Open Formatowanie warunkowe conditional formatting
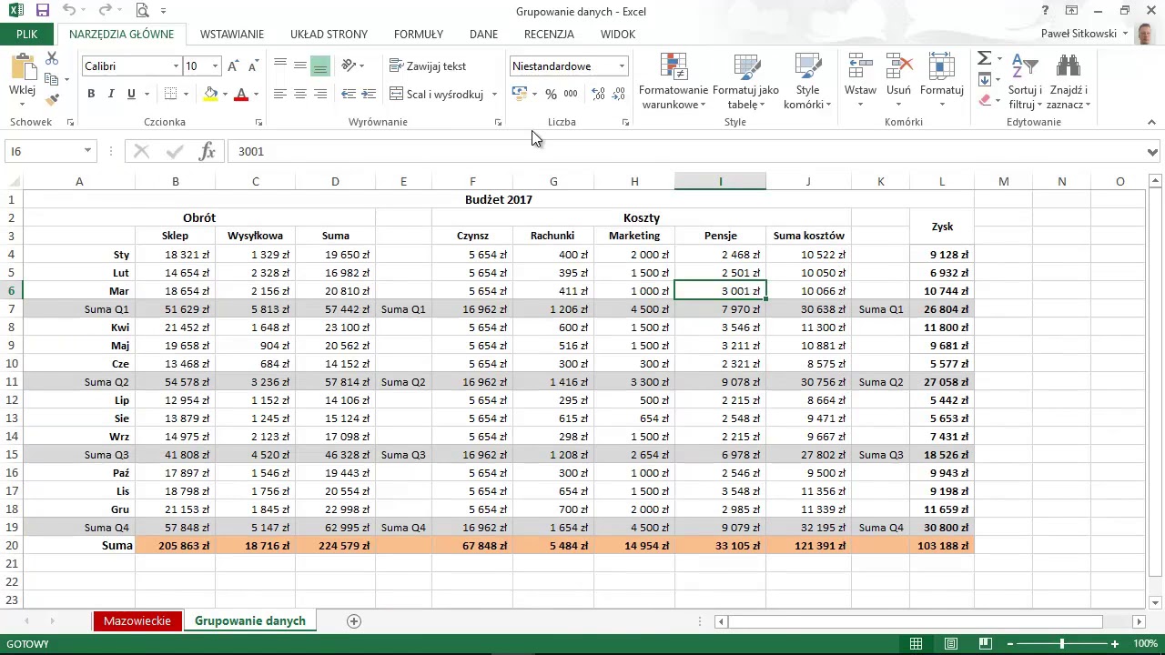This screenshot has width=1165, height=655. pyautogui.click(x=674, y=82)
